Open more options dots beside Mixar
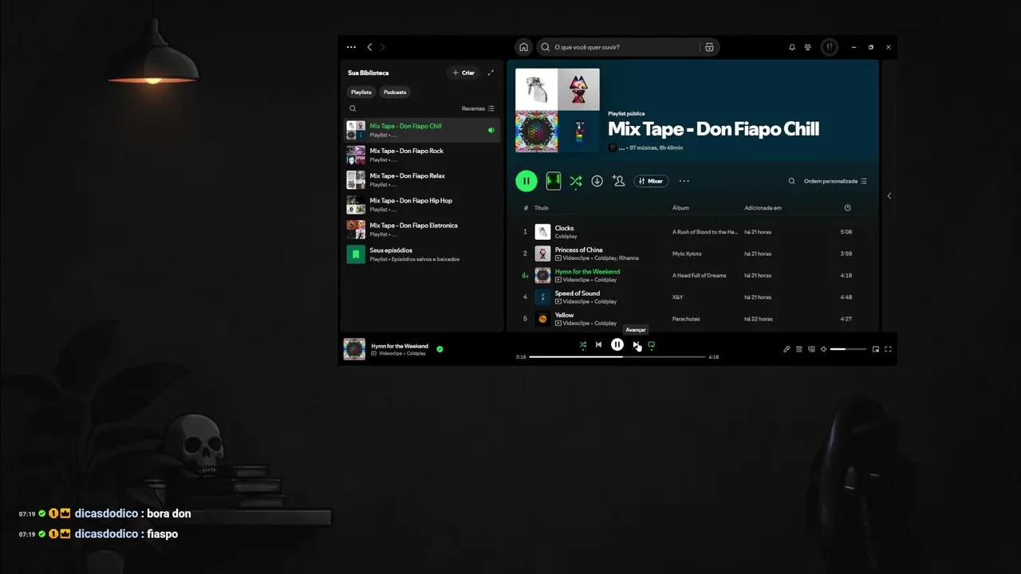The width and height of the screenshot is (1021, 574). tap(684, 181)
